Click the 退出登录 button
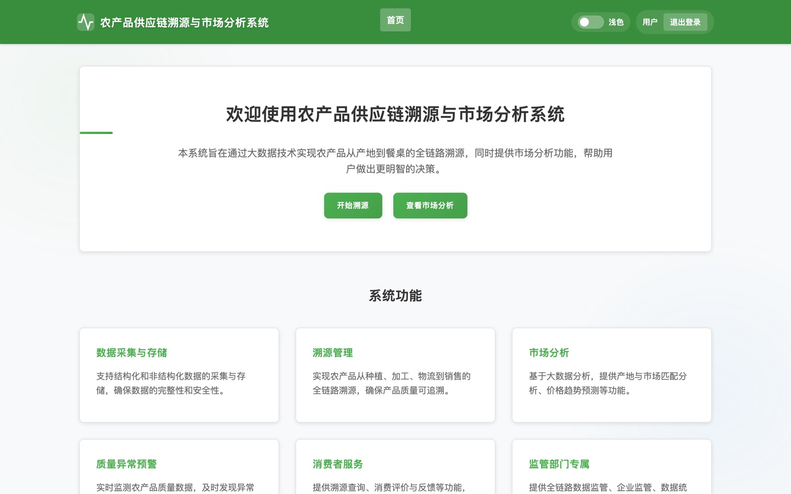The height and width of the screenshot is (494, 791). pos(685,22)
